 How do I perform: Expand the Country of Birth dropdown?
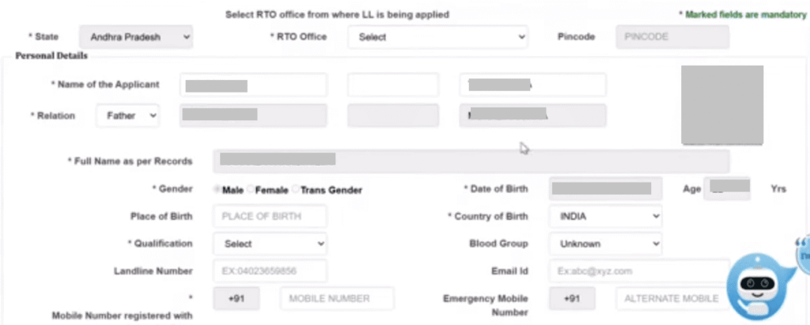[605, 217]
